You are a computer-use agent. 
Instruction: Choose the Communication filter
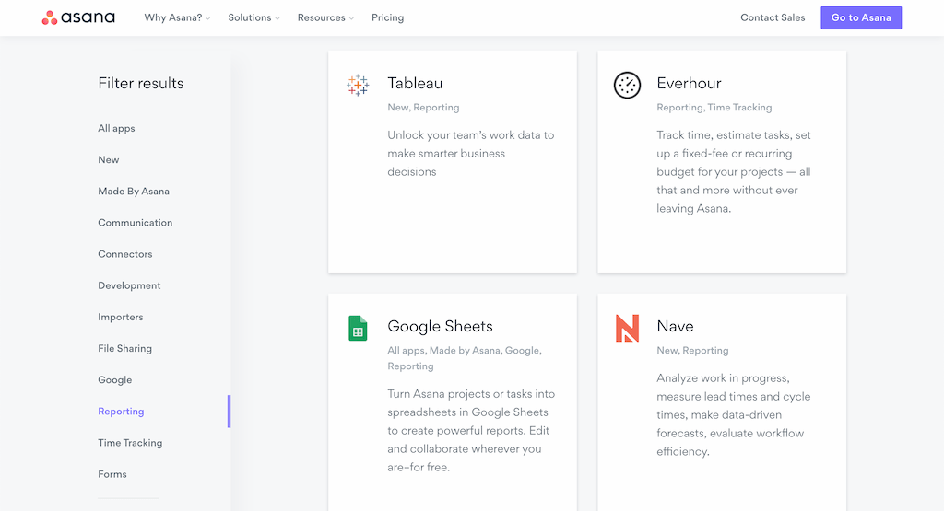click(x=135, y=223)
